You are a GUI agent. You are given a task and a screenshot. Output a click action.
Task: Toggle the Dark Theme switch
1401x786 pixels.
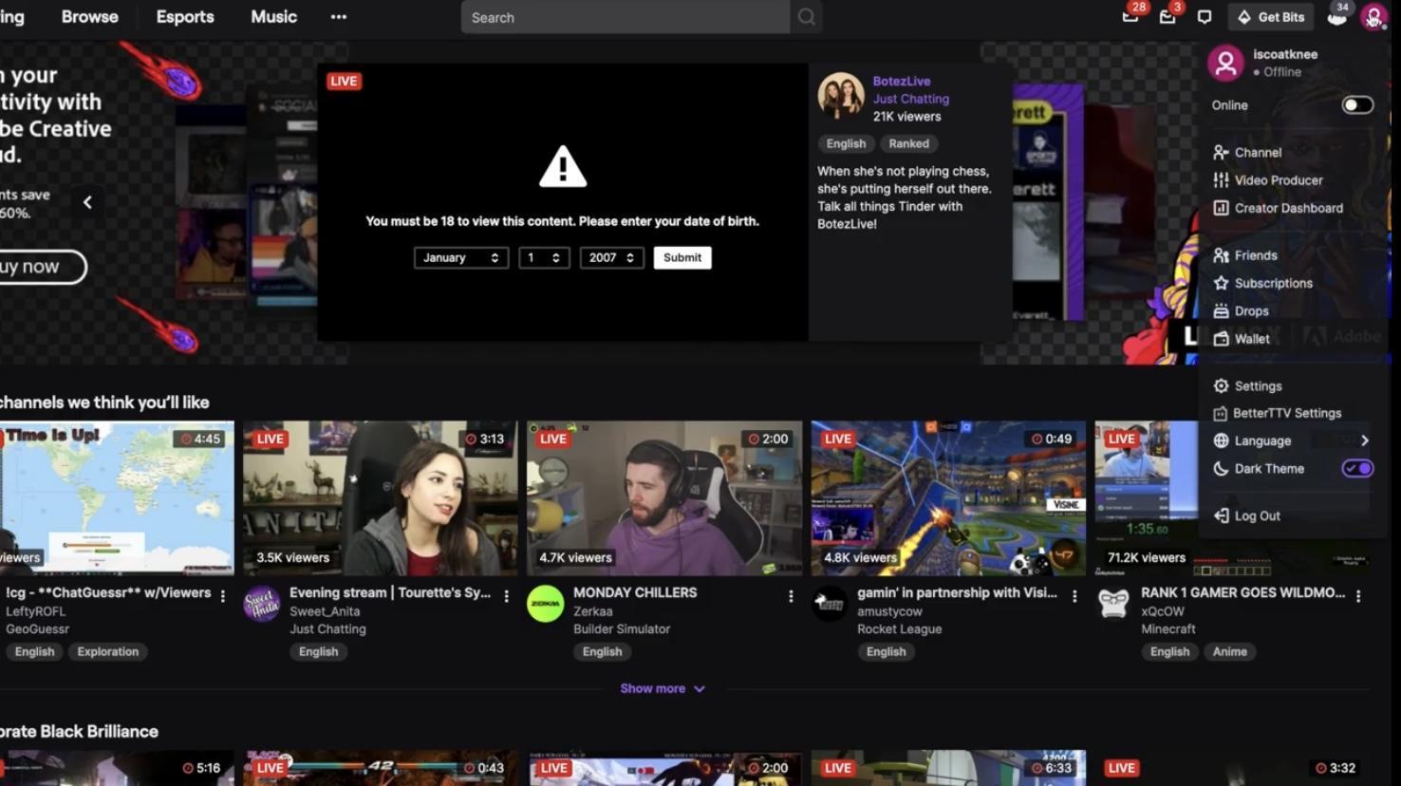point(1357,468)
